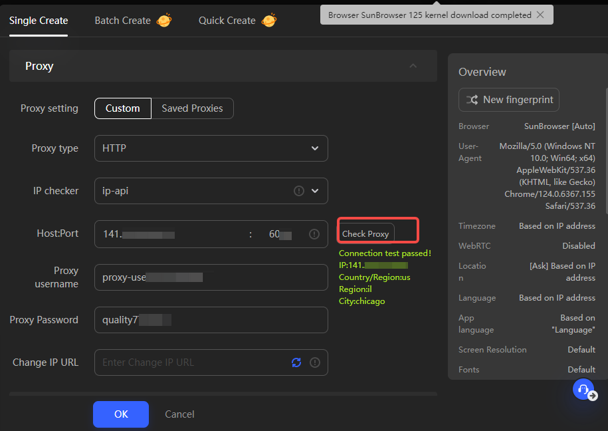Screen dimensions: 608x431
Task: Click the Quick Create planet icon
Action: click(x=269, y=21)
